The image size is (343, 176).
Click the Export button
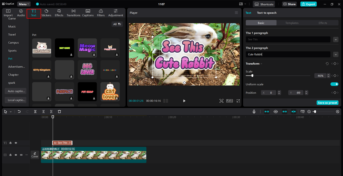[x=308, y=4]
